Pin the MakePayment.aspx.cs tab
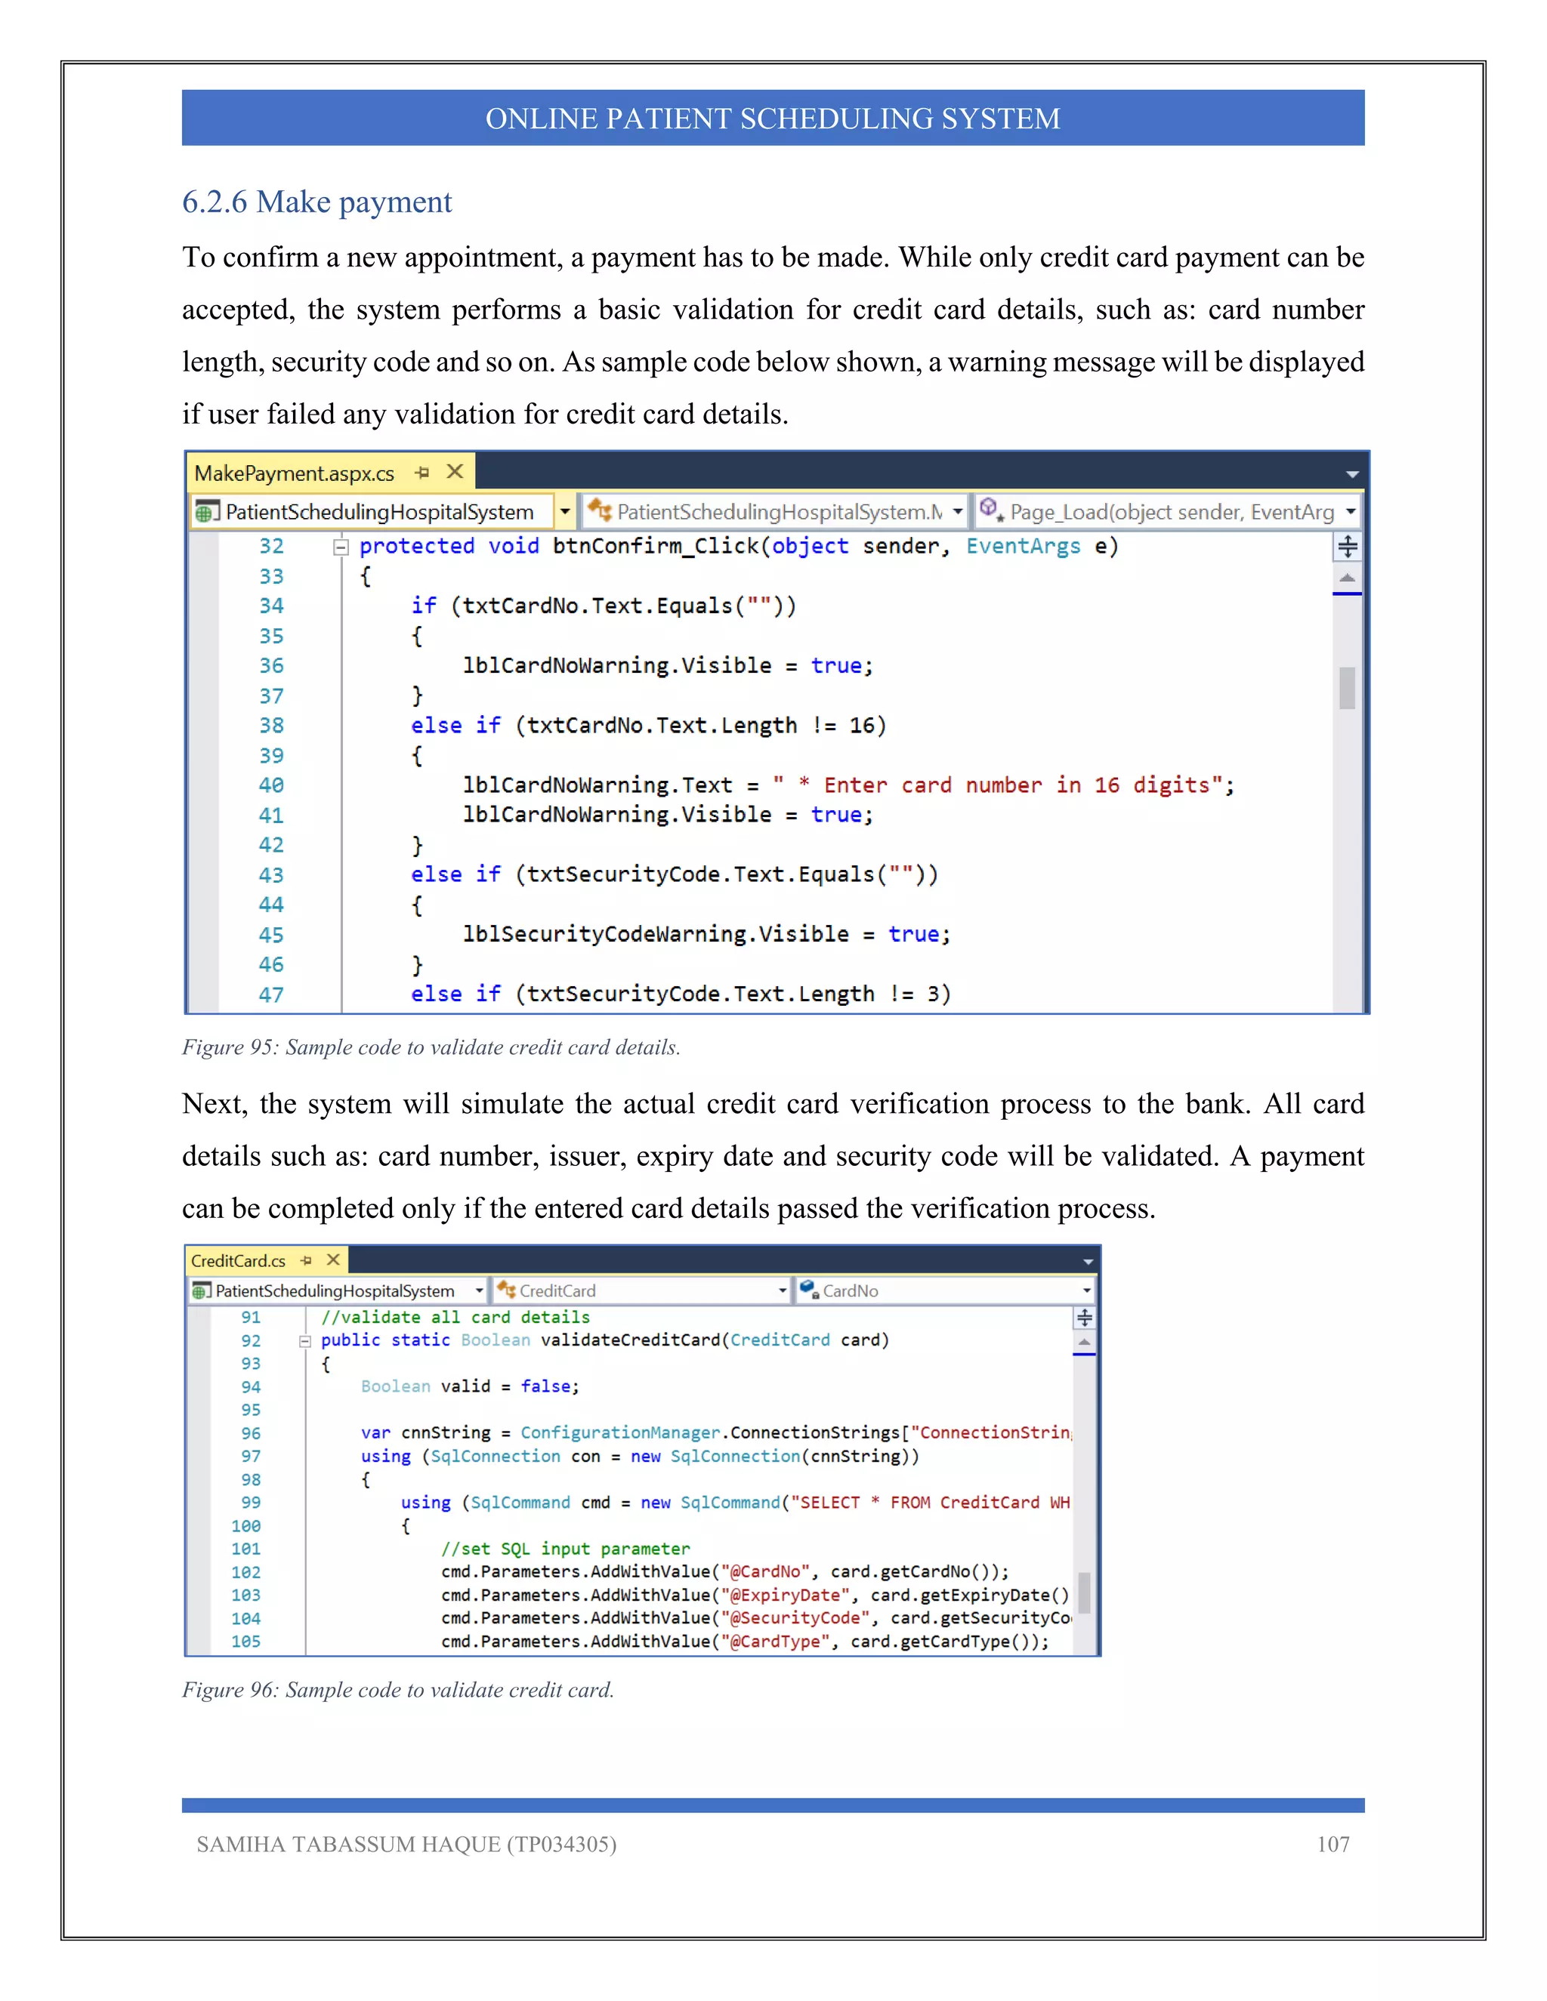This screenshot has height=2001, width=1547. point(421,473)
